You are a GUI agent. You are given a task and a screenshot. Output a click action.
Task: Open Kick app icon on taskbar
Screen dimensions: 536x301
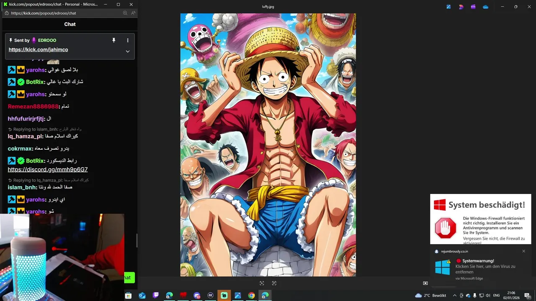[224, 296]
